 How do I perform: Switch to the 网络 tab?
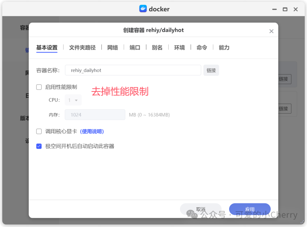[x=113, y=47]
